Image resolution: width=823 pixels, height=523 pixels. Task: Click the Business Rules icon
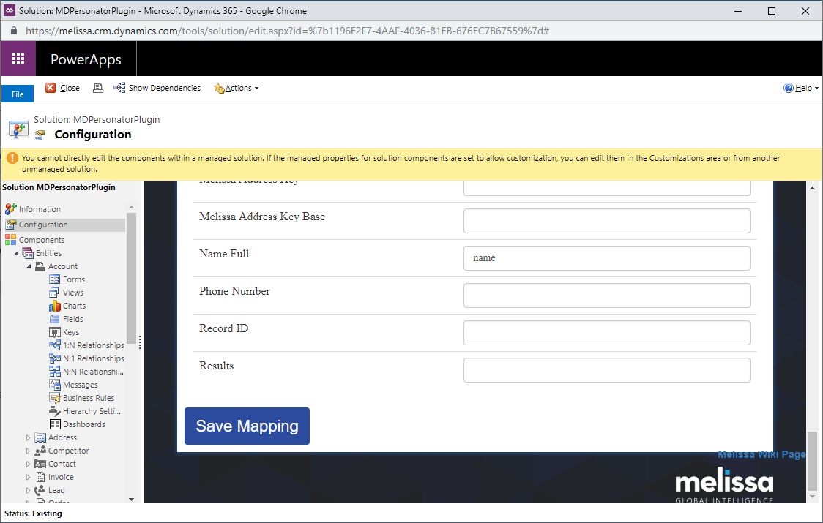pyautogui.click(x=55, y=398)
